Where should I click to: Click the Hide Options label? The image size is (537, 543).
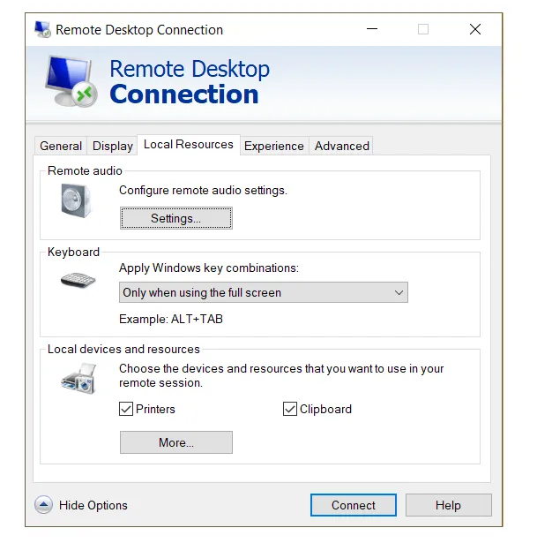93,505
